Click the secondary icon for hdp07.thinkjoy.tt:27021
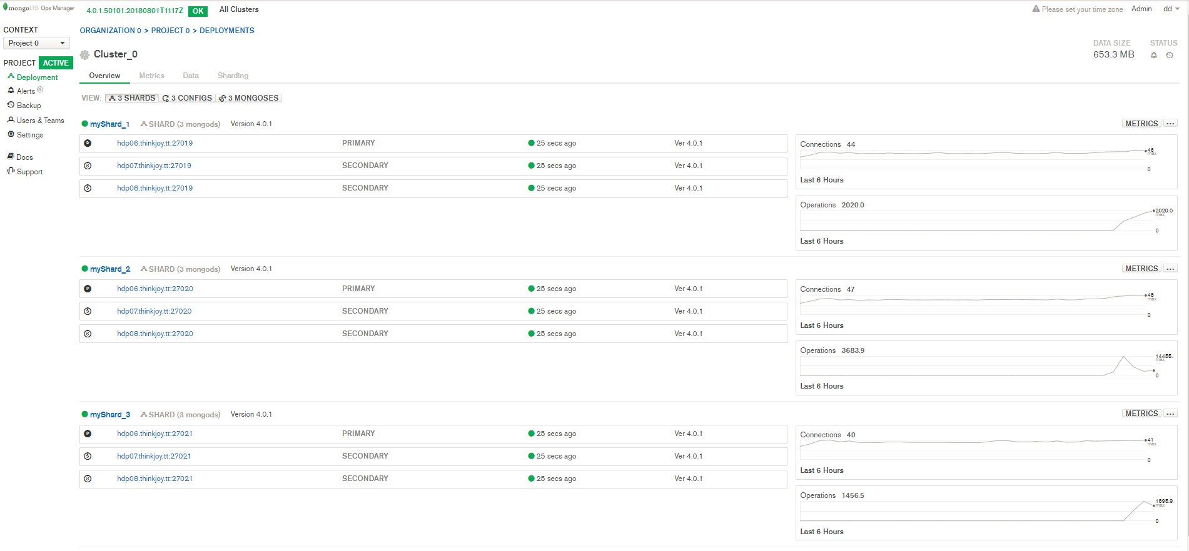This screenshot has height=551, width=1189. pos(88,456)
